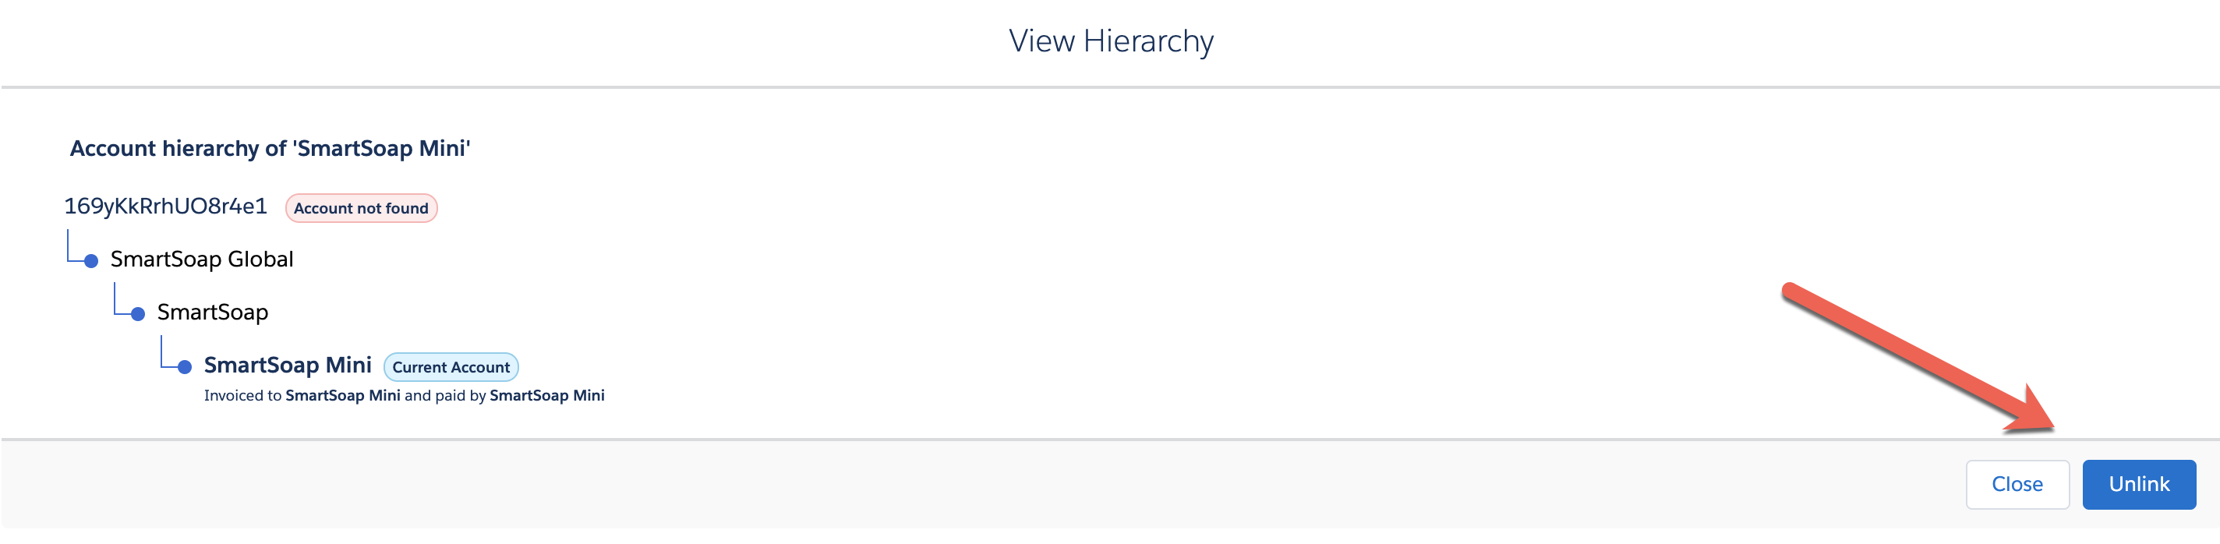The width and height of the screenshot is (2220, 544).
Task: Click the SmartSoap Mini name after 'Invoiced to'
Action: click(x=342, y=396)
